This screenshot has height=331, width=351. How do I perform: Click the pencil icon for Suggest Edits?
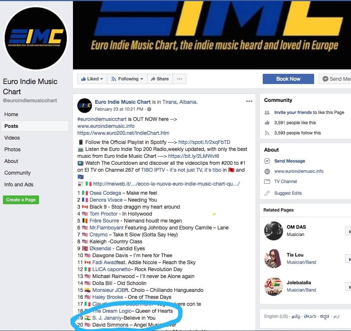267,193
